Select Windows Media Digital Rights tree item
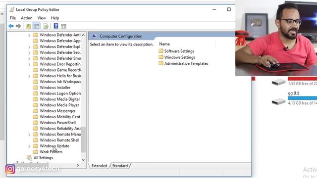317x178 pixels. (x=59, y=99)
